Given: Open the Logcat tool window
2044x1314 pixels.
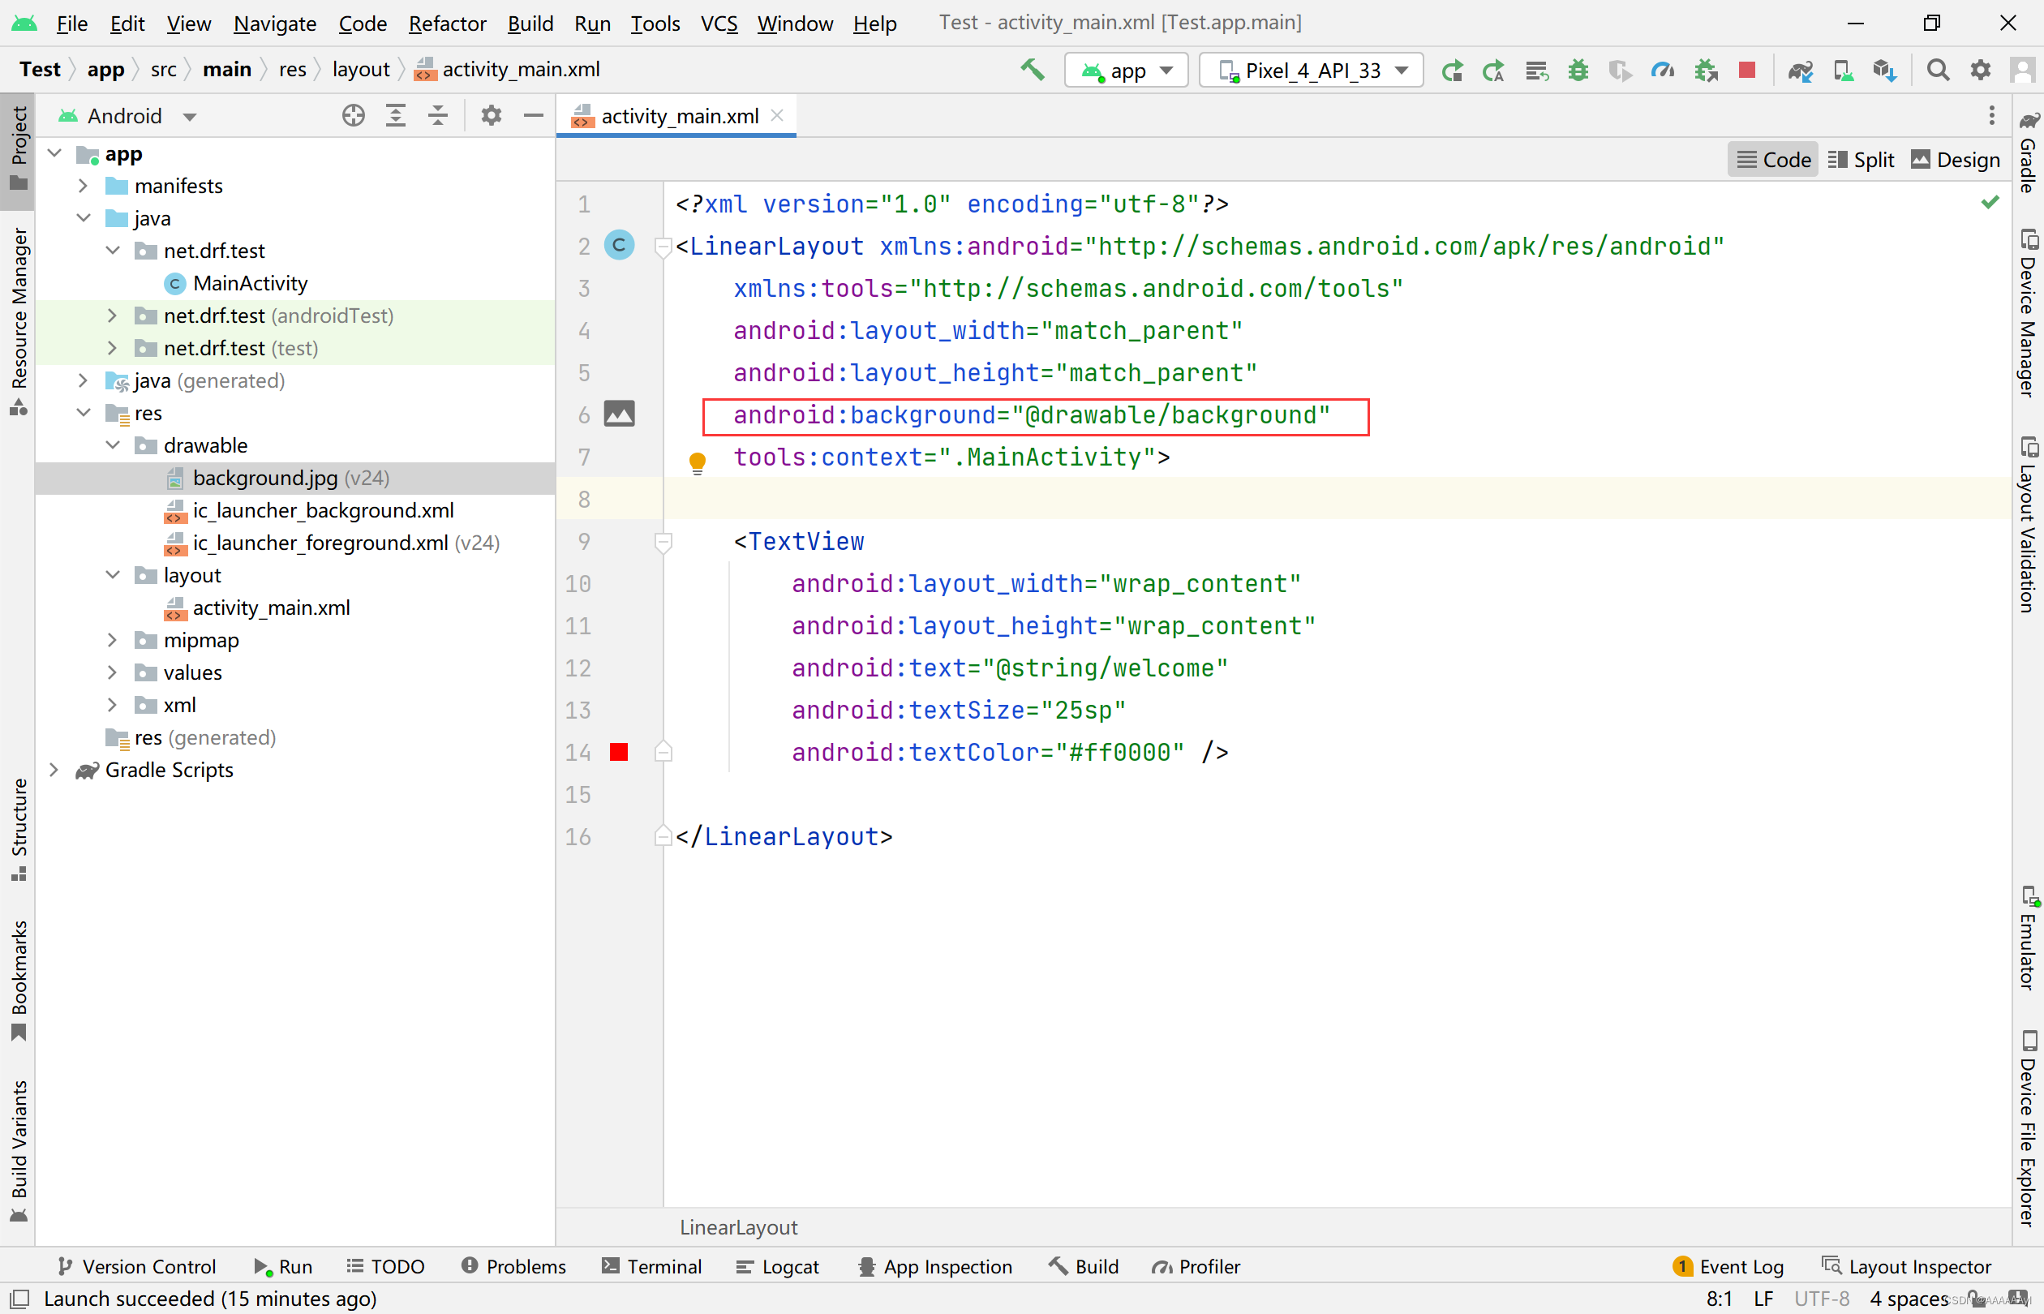Looking at the screenshot, I should pos(777,1266).
